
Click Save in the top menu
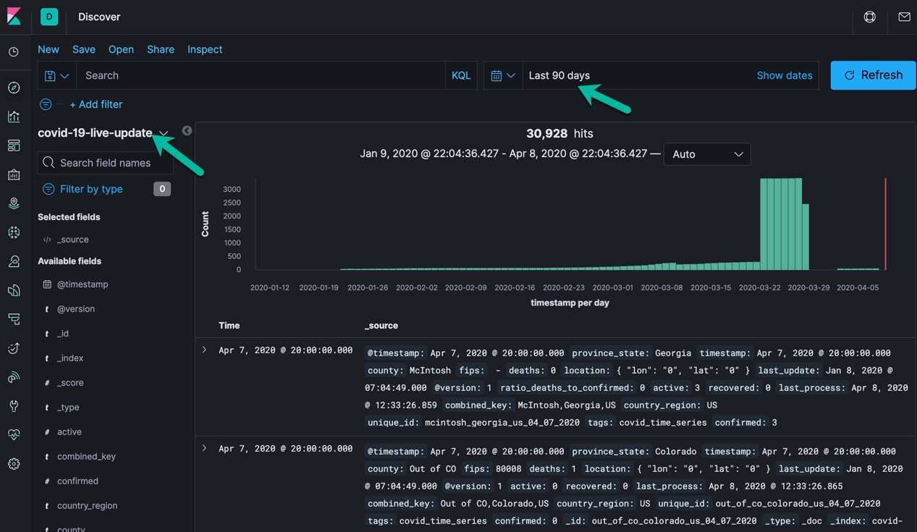(84, 49)
